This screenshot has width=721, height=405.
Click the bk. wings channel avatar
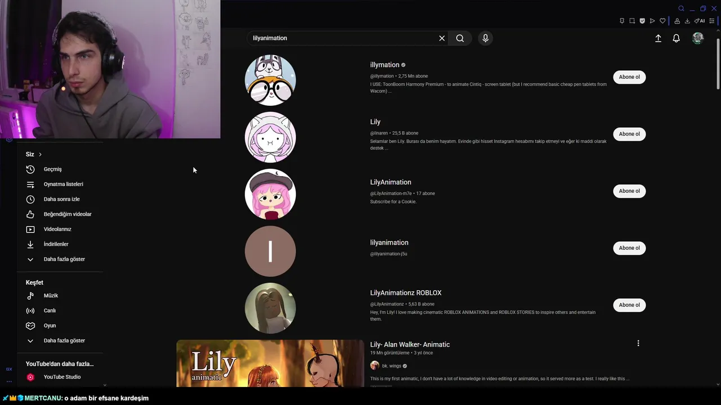[375, 366]
